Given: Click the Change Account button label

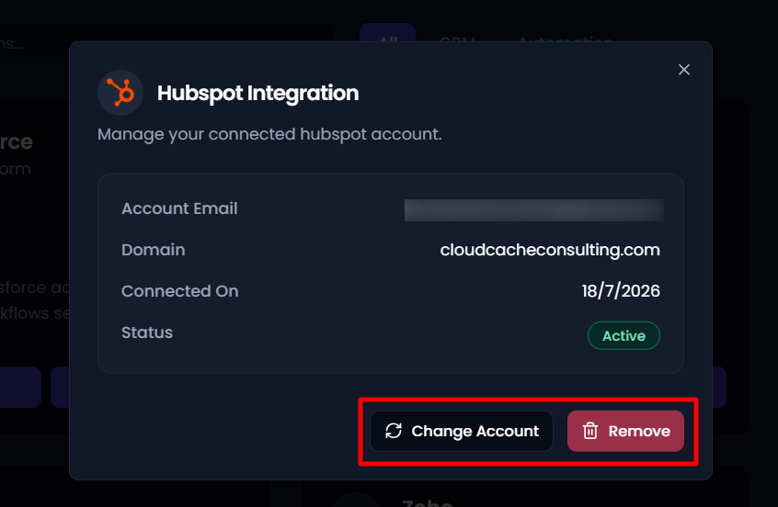Looking at the screenshot, I should [475, 431].
